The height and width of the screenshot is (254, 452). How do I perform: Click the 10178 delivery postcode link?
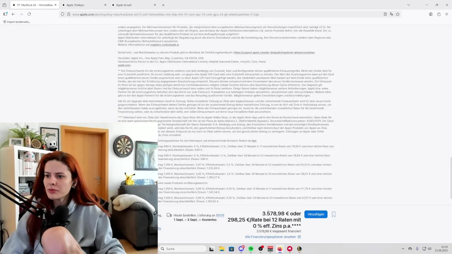point(220,215)
